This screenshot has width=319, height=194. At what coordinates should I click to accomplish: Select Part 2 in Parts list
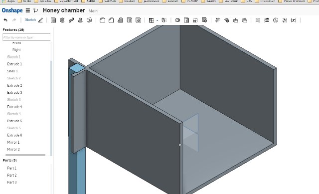pyautogui.click(x=12, y=175)
